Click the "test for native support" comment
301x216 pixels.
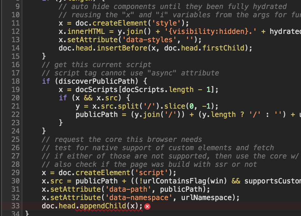click(158, 148)
